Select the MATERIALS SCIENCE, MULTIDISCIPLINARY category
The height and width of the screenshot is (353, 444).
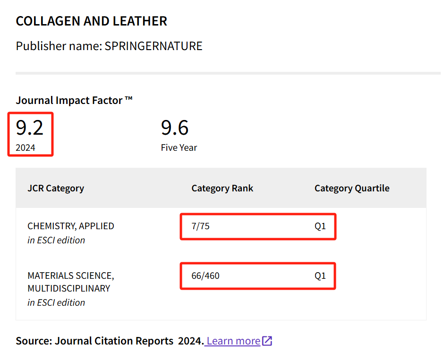tap(71, 282)
